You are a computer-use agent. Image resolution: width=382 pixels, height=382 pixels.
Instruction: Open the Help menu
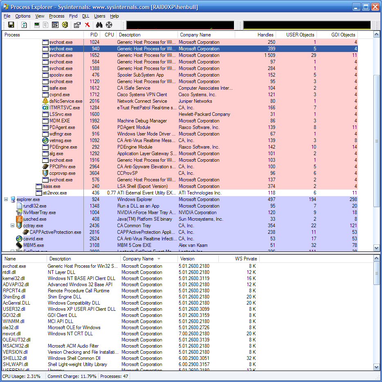[x=114, y=16]
